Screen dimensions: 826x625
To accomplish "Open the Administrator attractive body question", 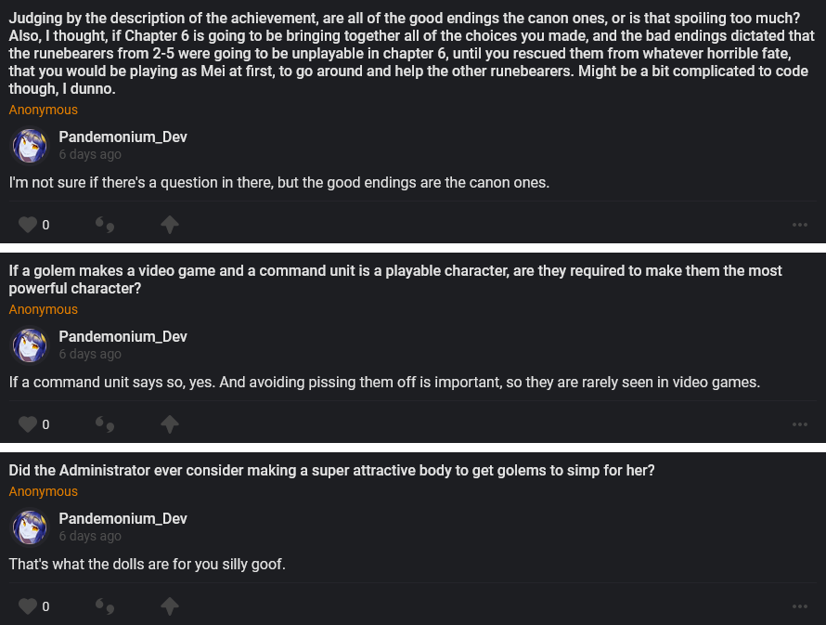I will pyautogui.click(x=331, y=471).
